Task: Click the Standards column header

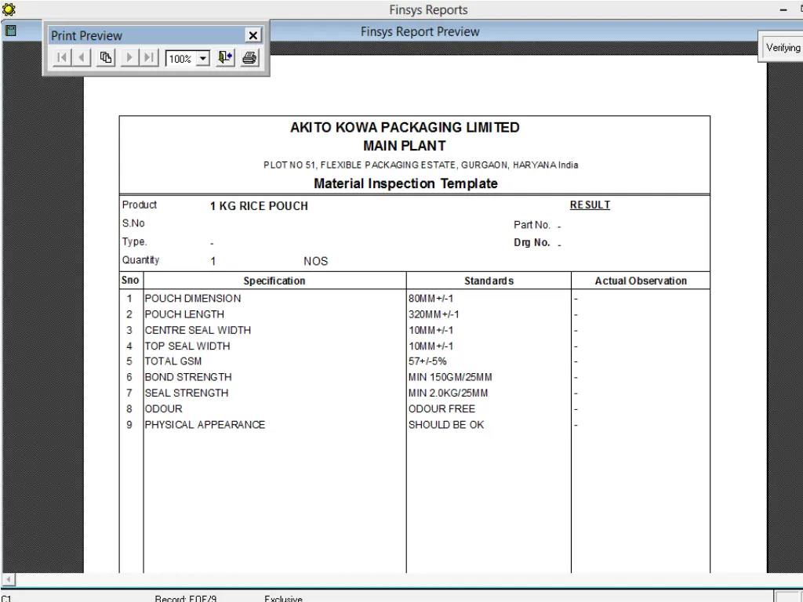Action: (489, 281)
